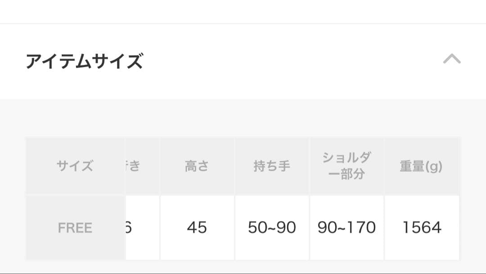Image resolution: width=486 pixels, height=274 pixels.
Task: Click the height value 45
Action: tap(197, 228)
